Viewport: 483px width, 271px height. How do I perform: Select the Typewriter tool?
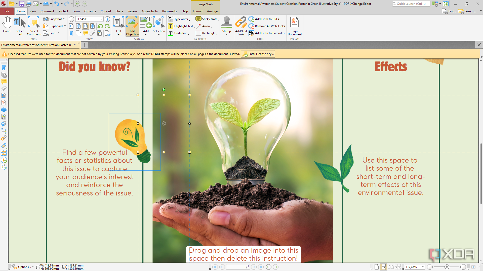point(179,19)
